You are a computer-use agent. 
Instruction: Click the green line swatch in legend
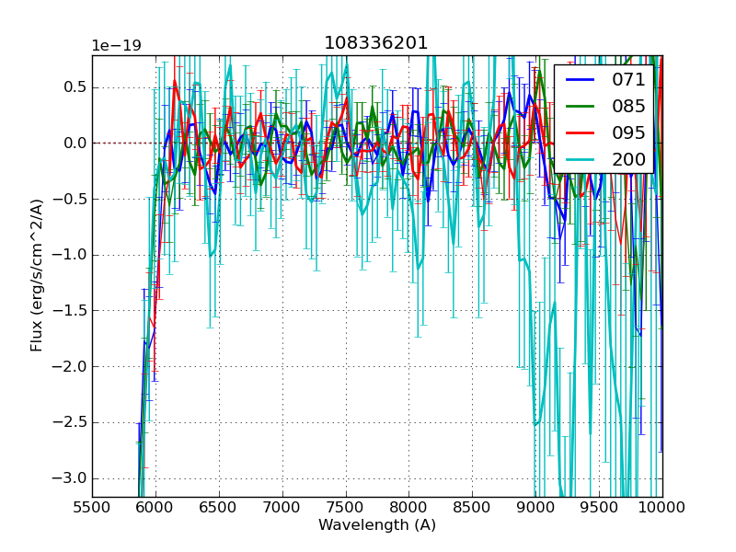coord(581,107)
